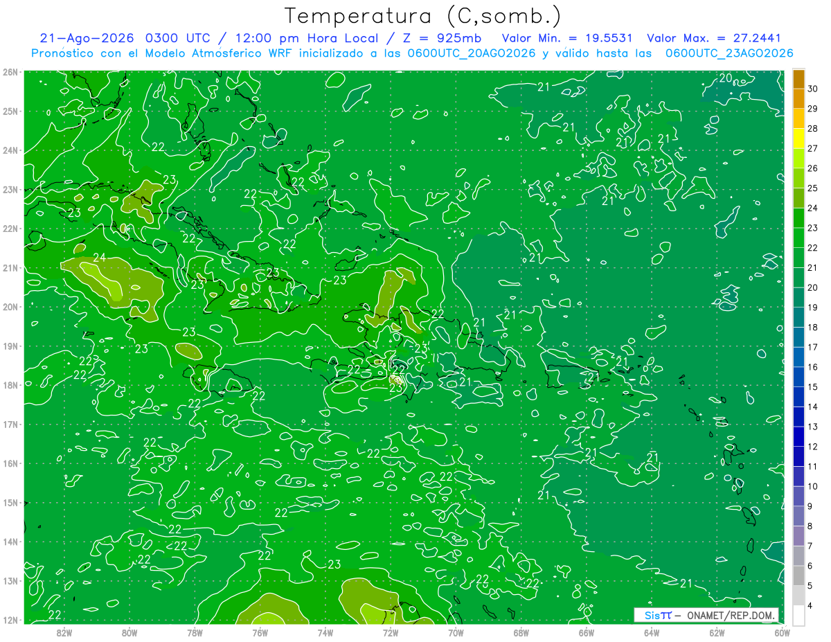Image resolution: width=831 pixels, height=642 pixels.
Task: Click the "66W" longitude axis label
Action: click(x=587, y=632)
